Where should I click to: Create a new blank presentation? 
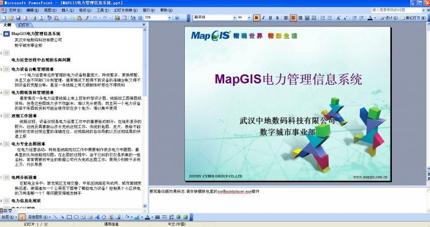click(x=4, y=18)
